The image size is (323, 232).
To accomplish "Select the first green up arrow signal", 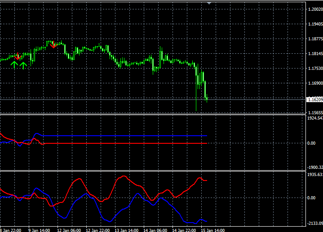I will tap(14, 64).
